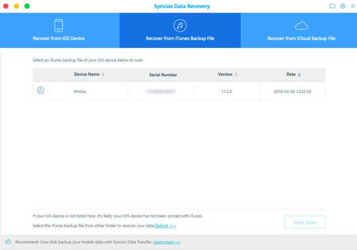
Task: Click the cloud icon for iCloud backup
Action: 301,25
